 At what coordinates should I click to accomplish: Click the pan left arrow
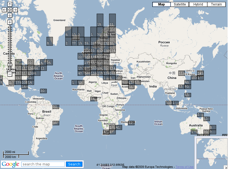[4, 10]
